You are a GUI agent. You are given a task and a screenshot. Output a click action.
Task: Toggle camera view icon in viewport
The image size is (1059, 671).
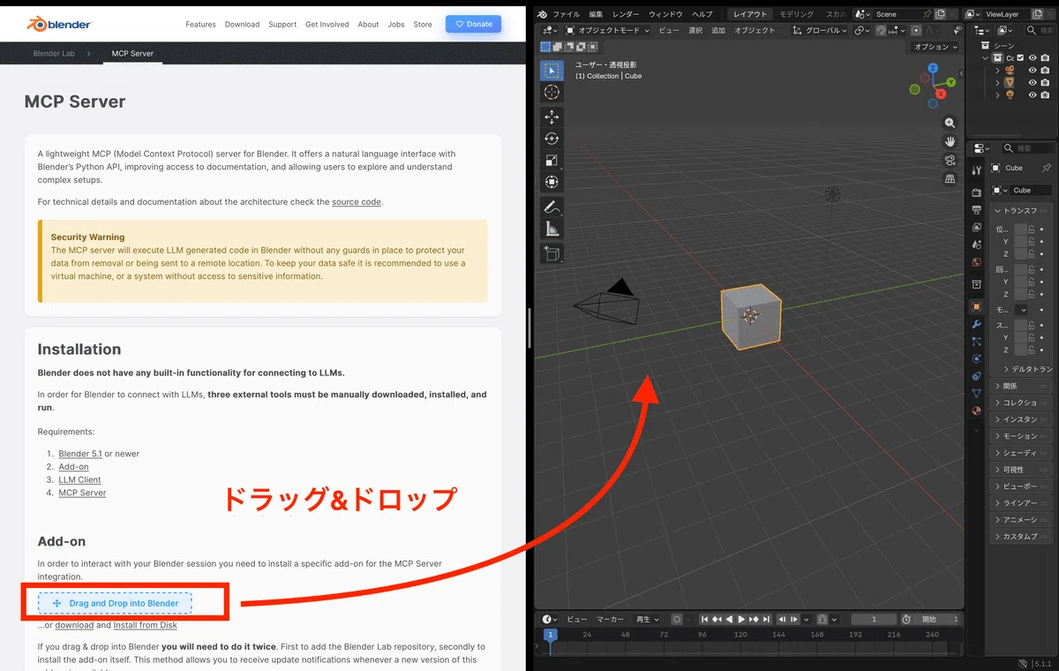click(x=950, y=161)
